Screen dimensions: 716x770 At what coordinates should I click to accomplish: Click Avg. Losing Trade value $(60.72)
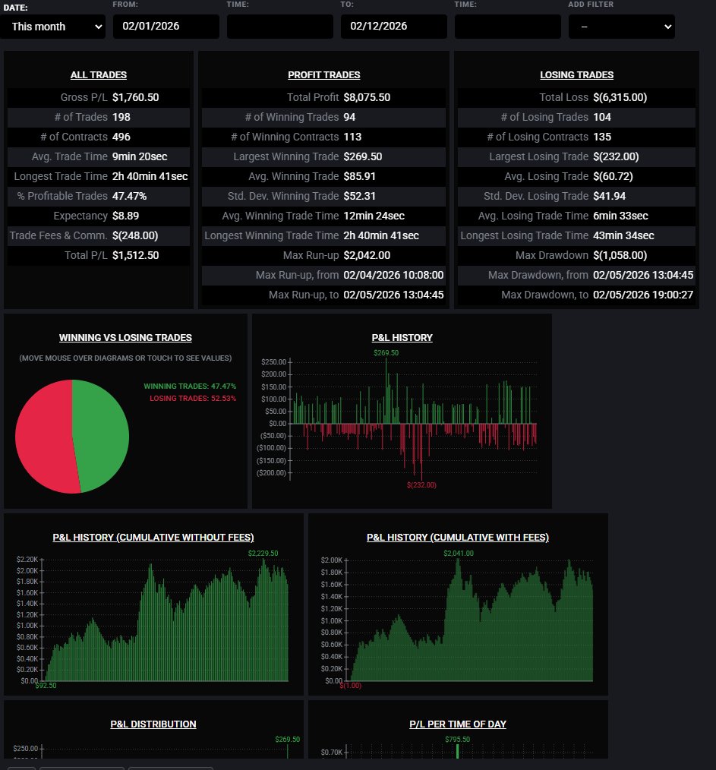(613, 176)
